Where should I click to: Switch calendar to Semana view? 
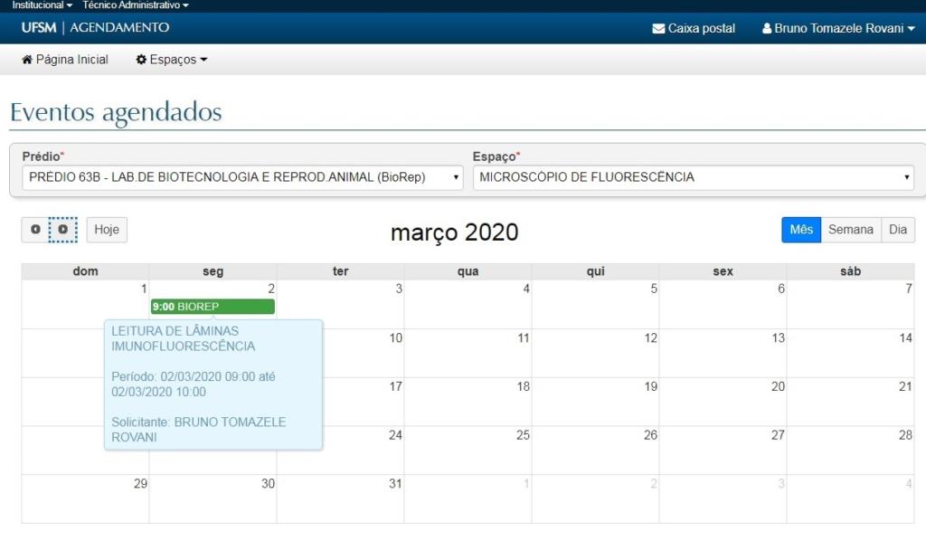pos(850,230)
